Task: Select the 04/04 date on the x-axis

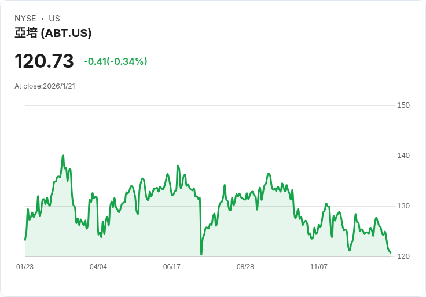Action: [98, 267]
